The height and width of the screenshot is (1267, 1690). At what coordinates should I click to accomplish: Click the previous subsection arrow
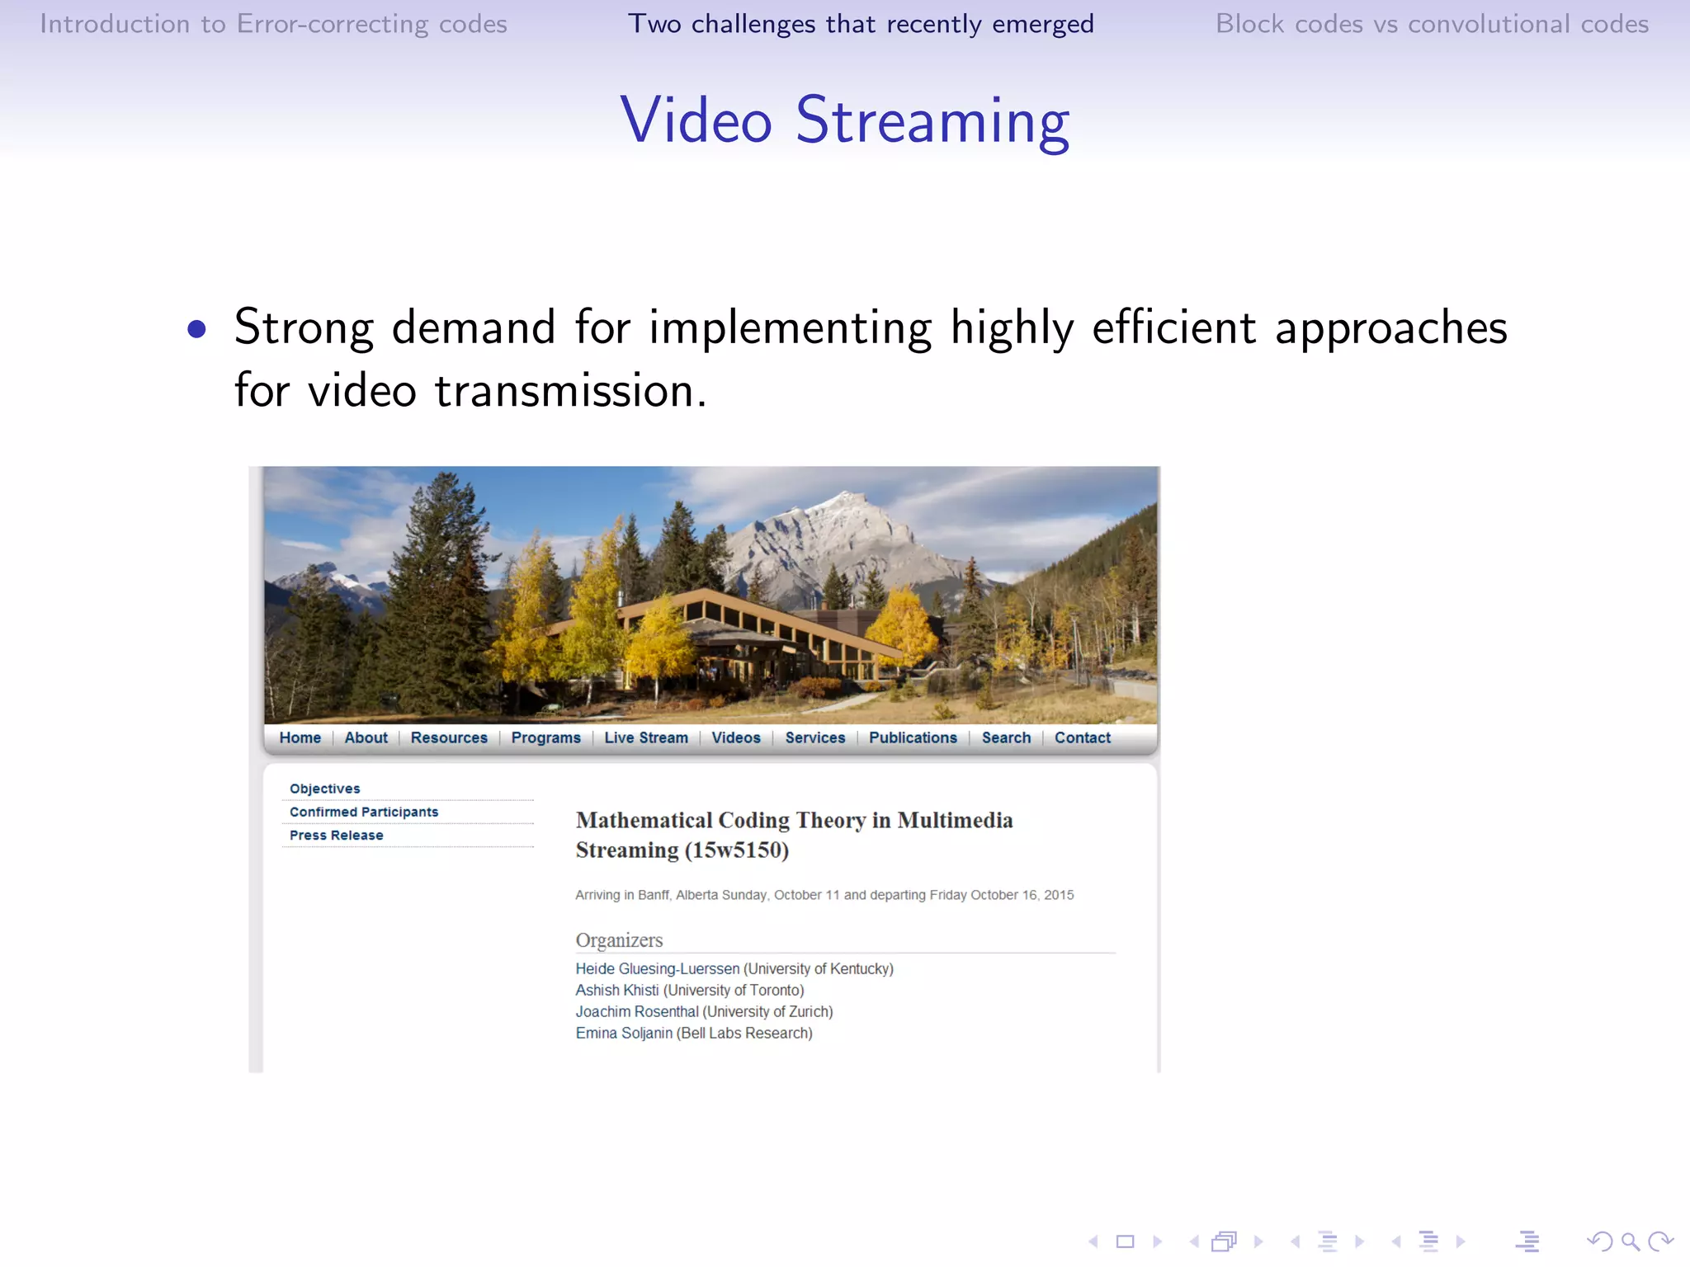pos(1296,1241)
